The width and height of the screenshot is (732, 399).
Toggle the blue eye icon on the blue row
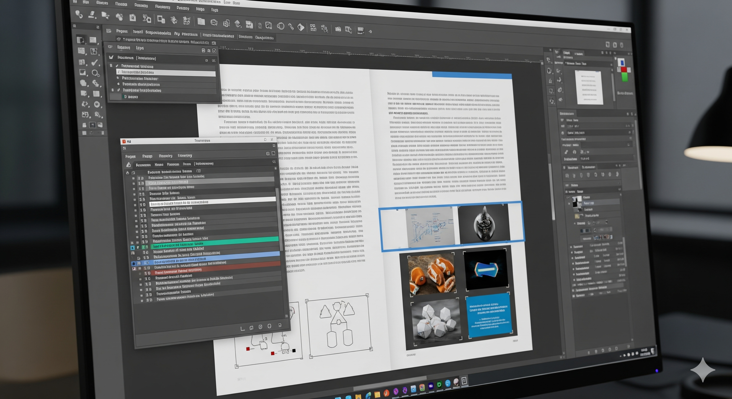134,264
